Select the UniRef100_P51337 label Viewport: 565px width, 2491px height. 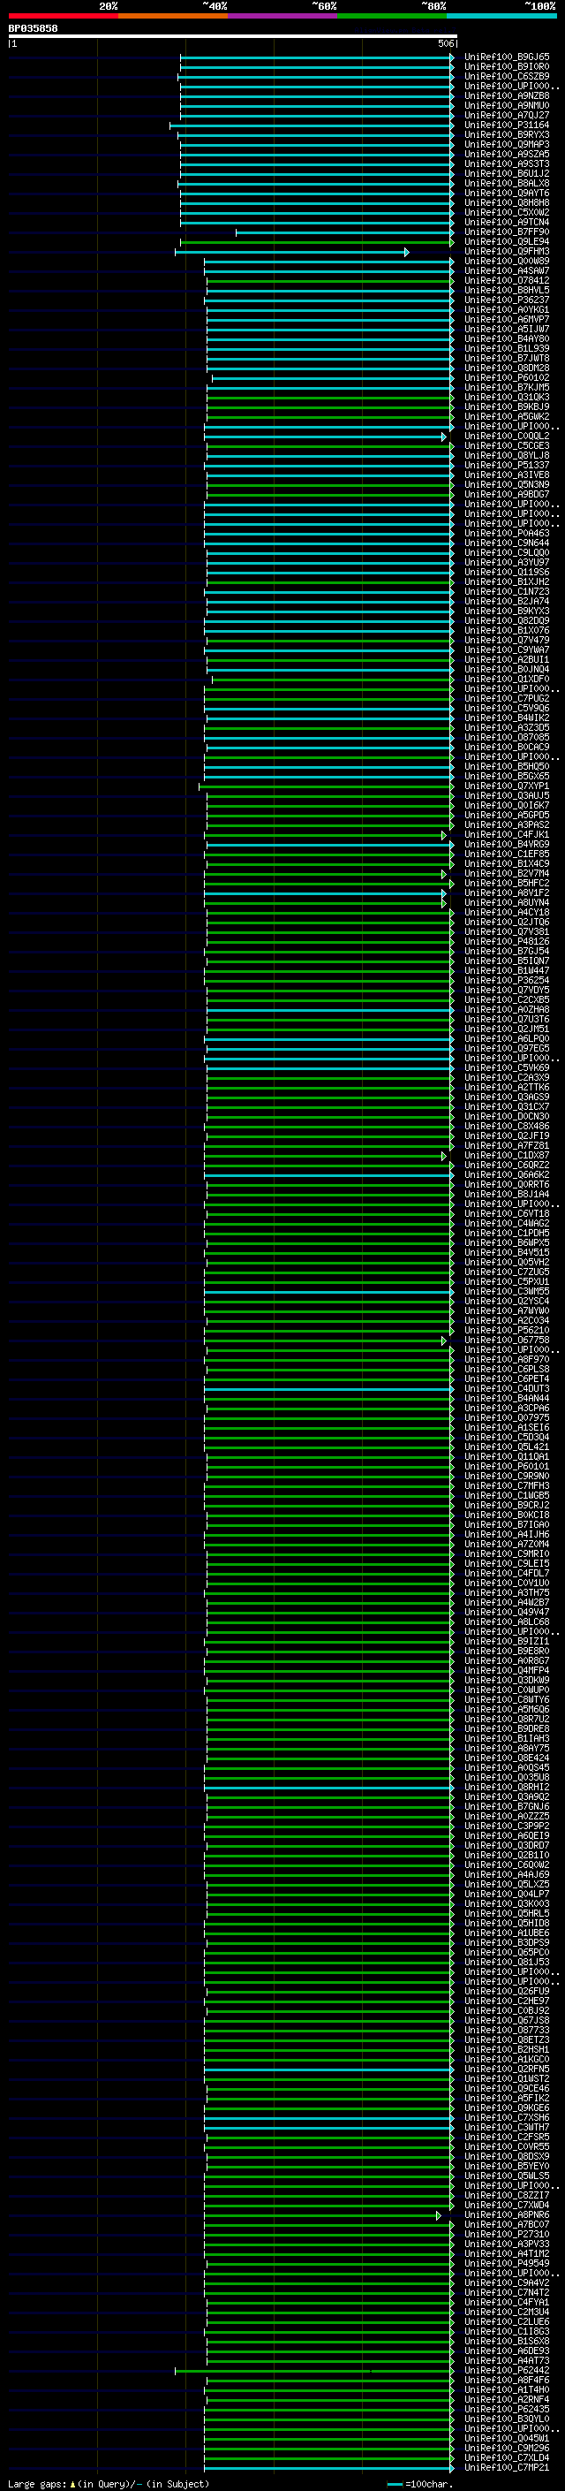click(507, 465)
